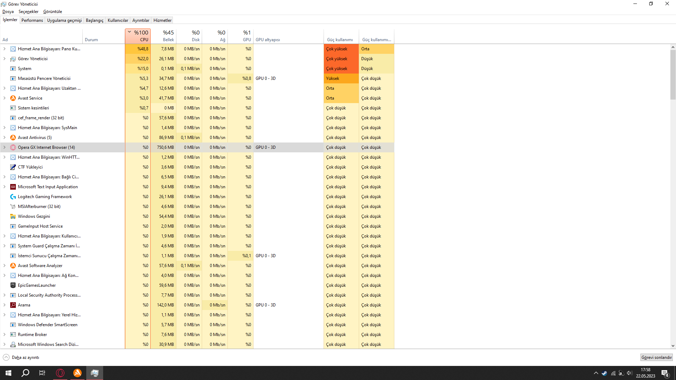The width and height of the screenshot is (676, 380).
Task: Open the Seçenekler menu
Action: click(29, 12)
